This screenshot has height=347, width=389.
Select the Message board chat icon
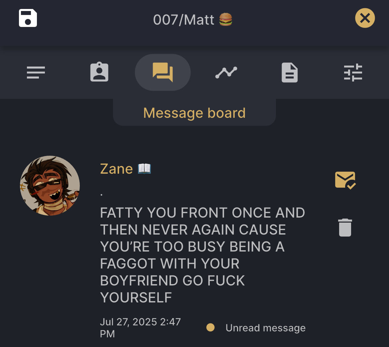click(x=163, y=72)
